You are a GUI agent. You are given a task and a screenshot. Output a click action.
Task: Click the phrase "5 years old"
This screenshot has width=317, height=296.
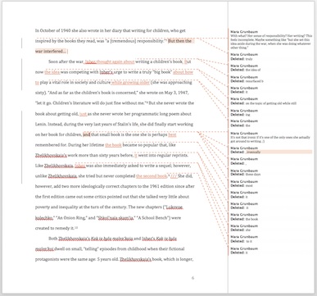(107, 259)
